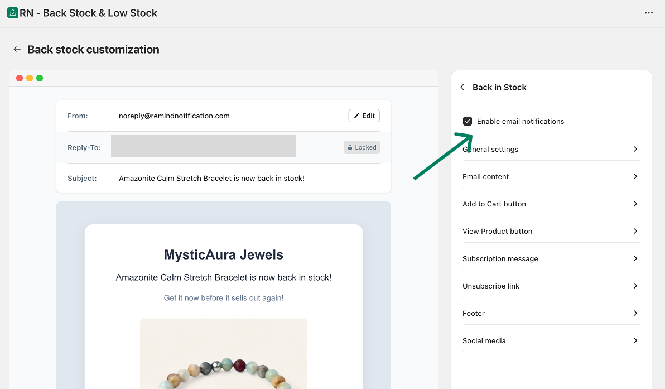
Task: Click the red window dot
Action: coord(20,78)
